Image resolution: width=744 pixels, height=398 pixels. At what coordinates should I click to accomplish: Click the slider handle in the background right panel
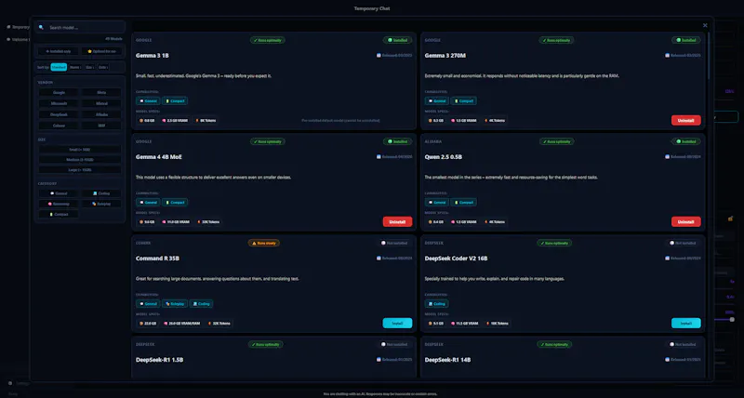click(732, 319)
